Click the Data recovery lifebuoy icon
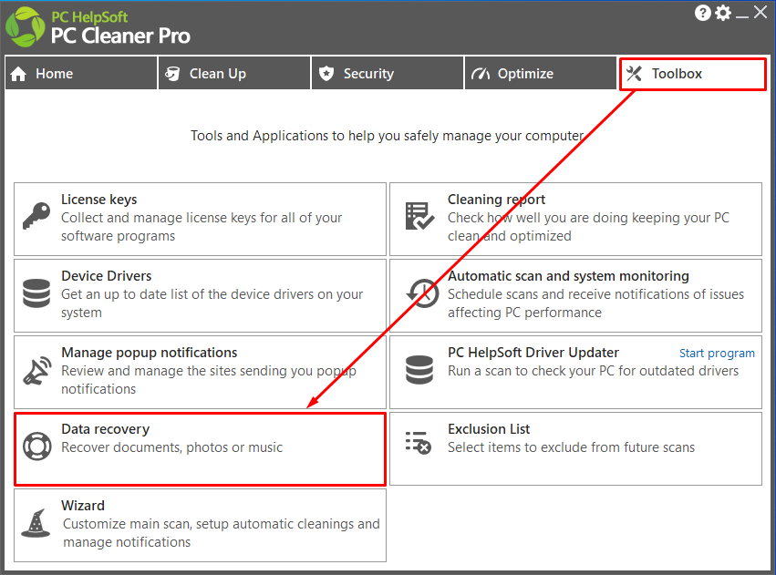 [37, 446]
